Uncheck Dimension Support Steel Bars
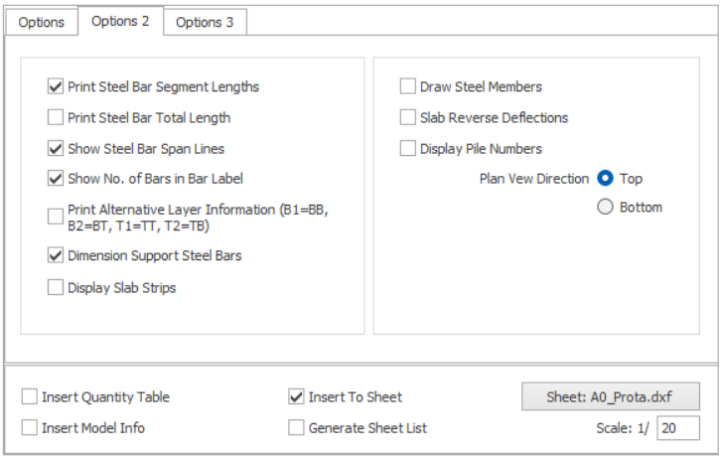Viewport: 722px width, 459px height. (x=56, y=255)
